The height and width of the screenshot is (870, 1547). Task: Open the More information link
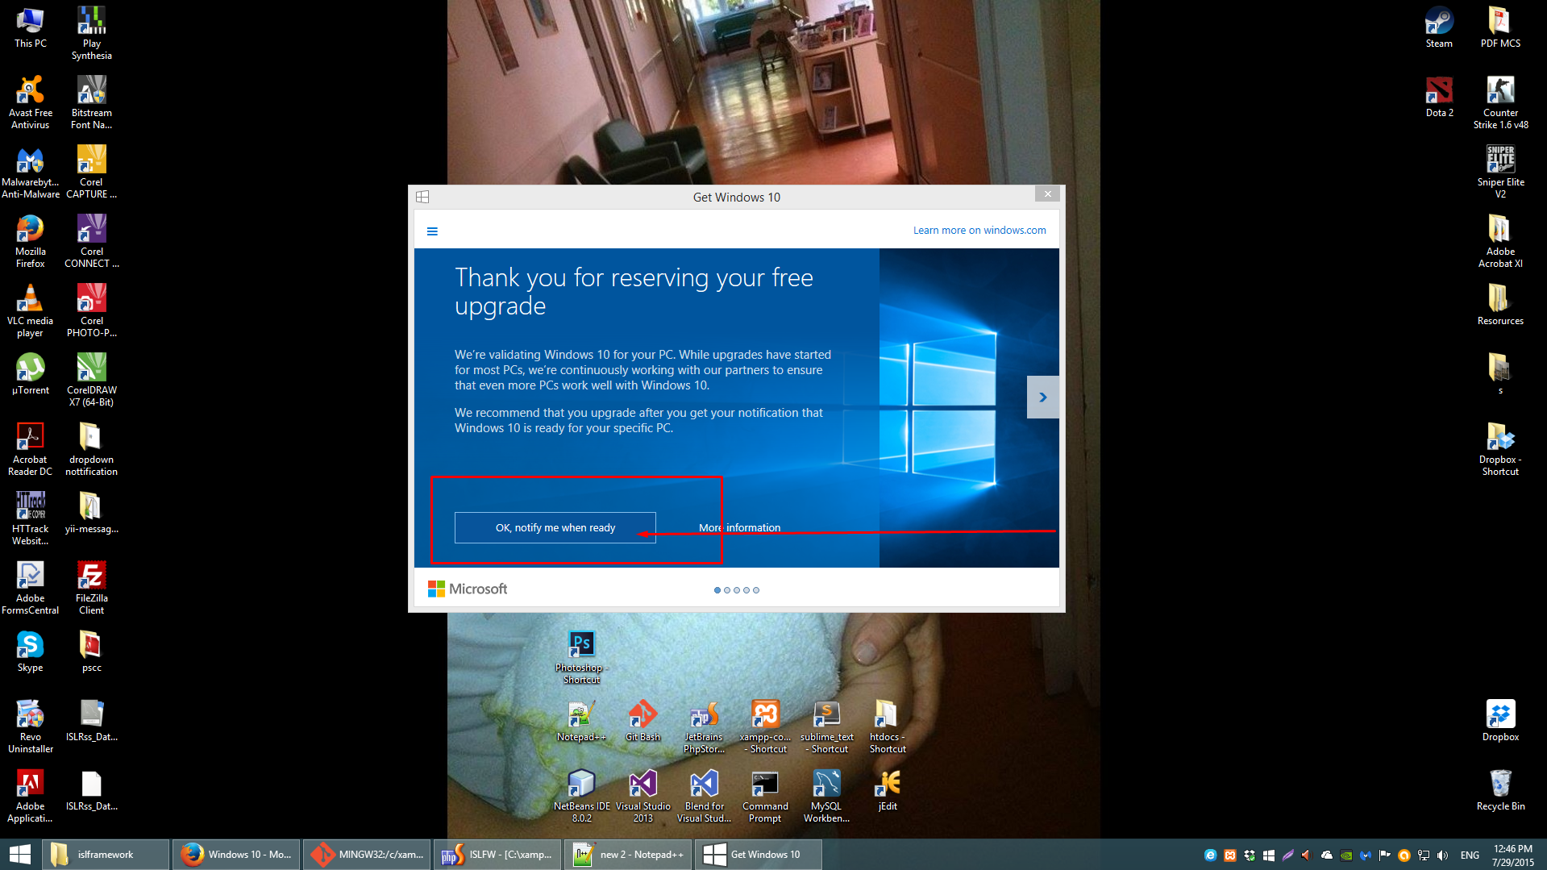coord(739,528)
